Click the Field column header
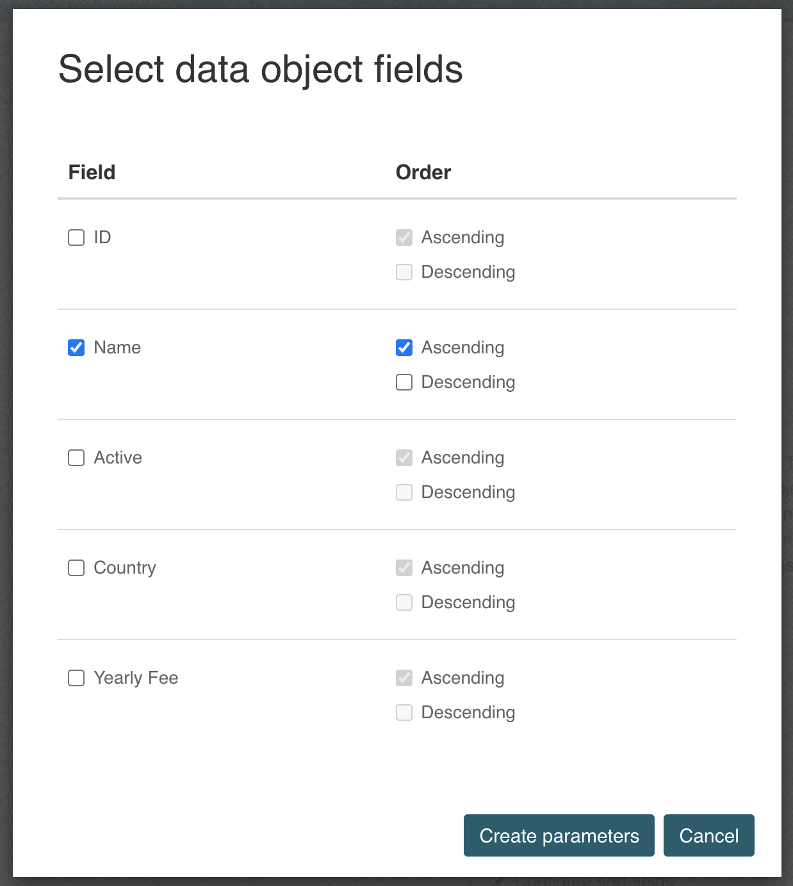Viewport: 793px width, 886px height. pyautogui.click(x=91, y=172)
